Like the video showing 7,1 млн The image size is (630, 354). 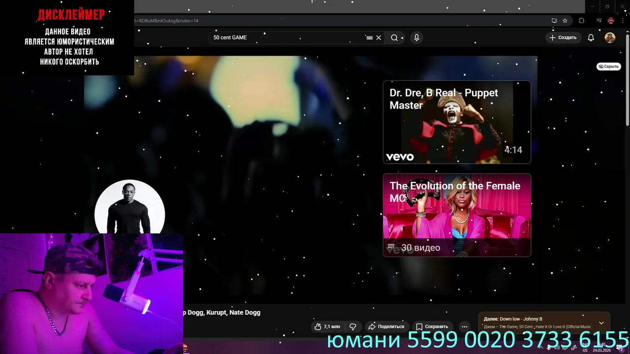tap(327, 326)
